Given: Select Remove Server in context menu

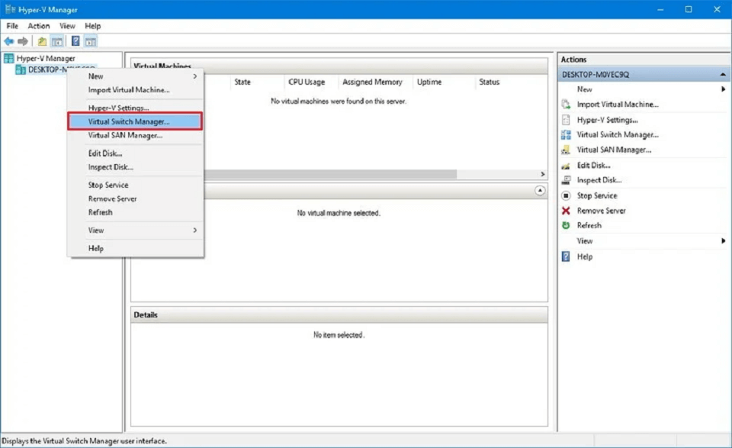Looking at the screenshot, I should tap(135, 198).
